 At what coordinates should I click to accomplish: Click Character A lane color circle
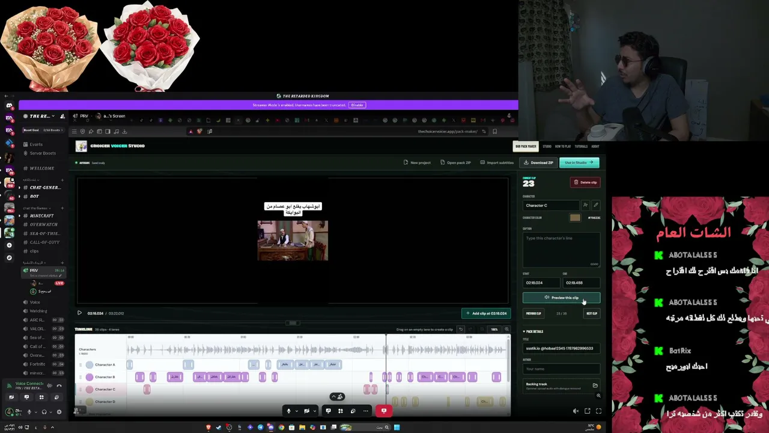[x=90, y=365]
